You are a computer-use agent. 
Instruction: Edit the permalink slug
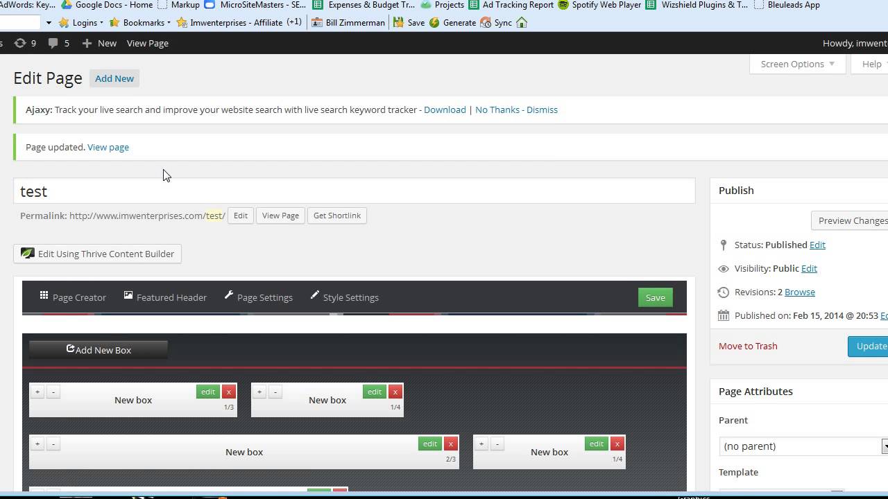click(x=241, y=216)
